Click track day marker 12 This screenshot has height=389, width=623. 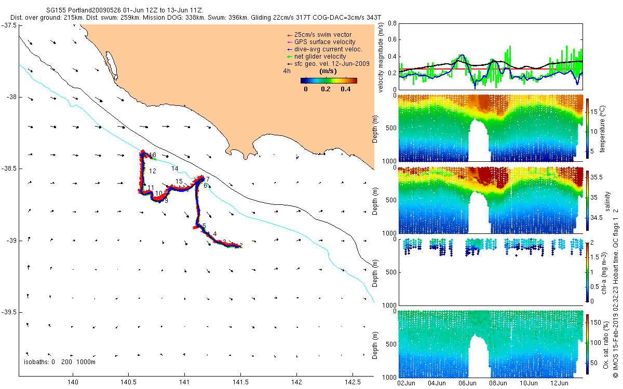pyautogui.click(x=153, y=171)
